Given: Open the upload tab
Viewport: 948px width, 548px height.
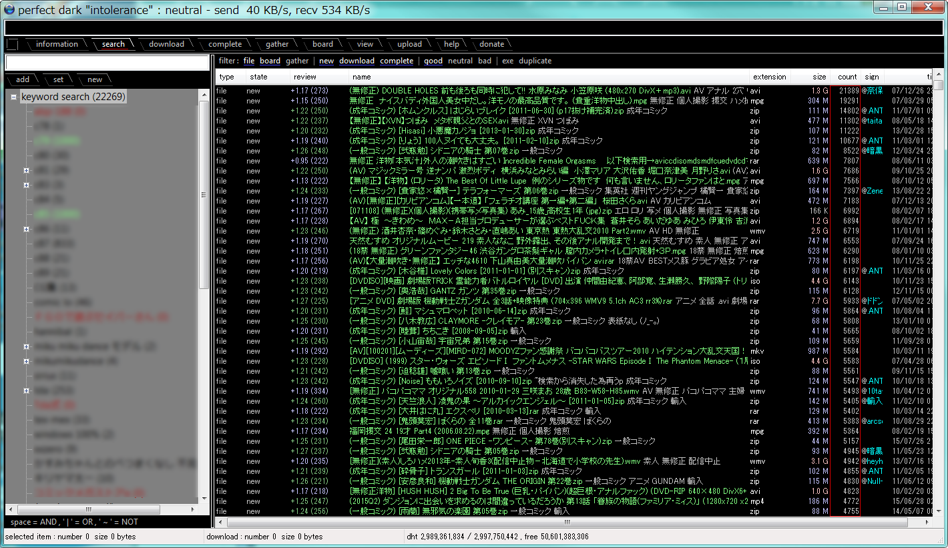Looking at the screenshot, I should click(x=409, y=45).
